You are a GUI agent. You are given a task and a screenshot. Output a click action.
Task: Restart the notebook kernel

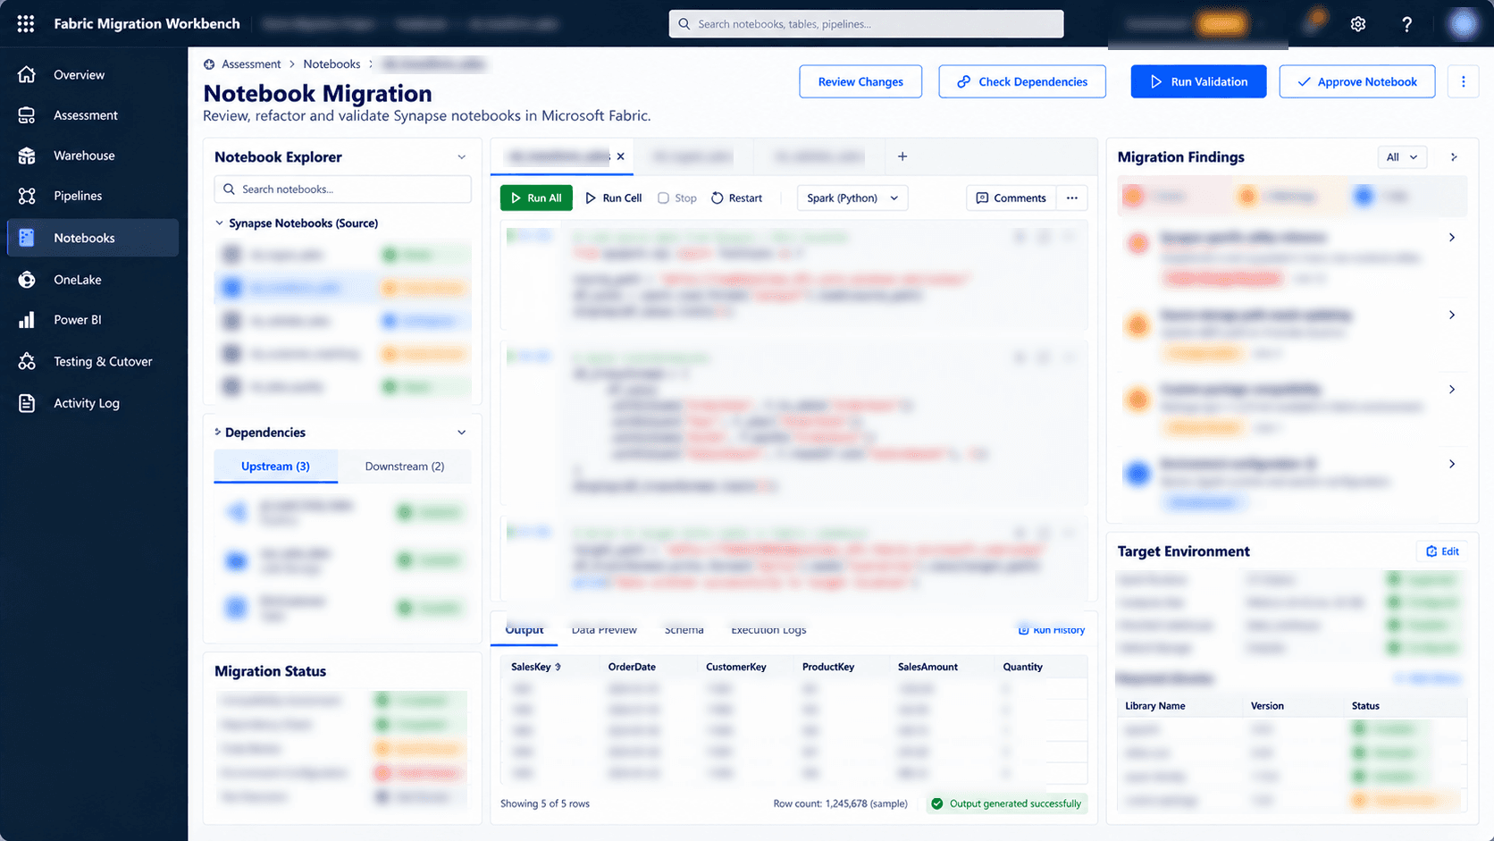tap(737, 198)
